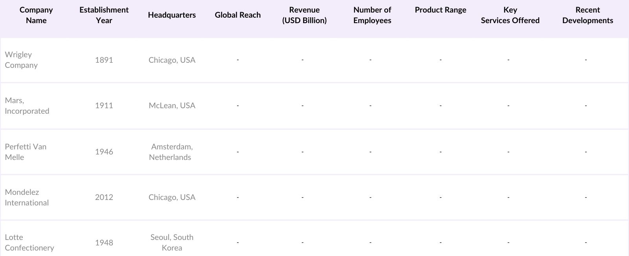This screenshot has height=256, width=629.
Task: Click the Establishment Year column header
Action: pos(104,15)
